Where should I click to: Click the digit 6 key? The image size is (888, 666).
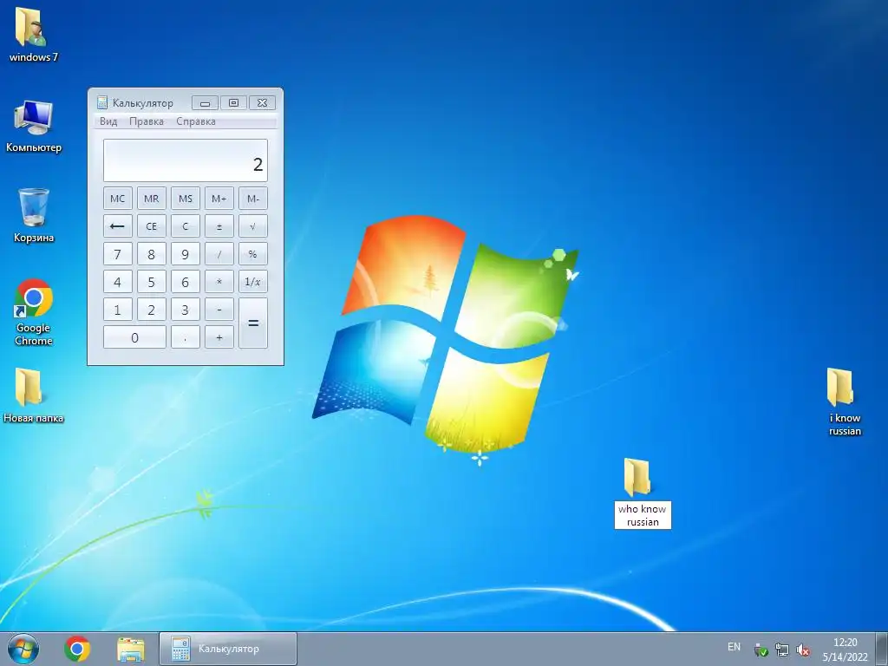(x=186, y=282)
